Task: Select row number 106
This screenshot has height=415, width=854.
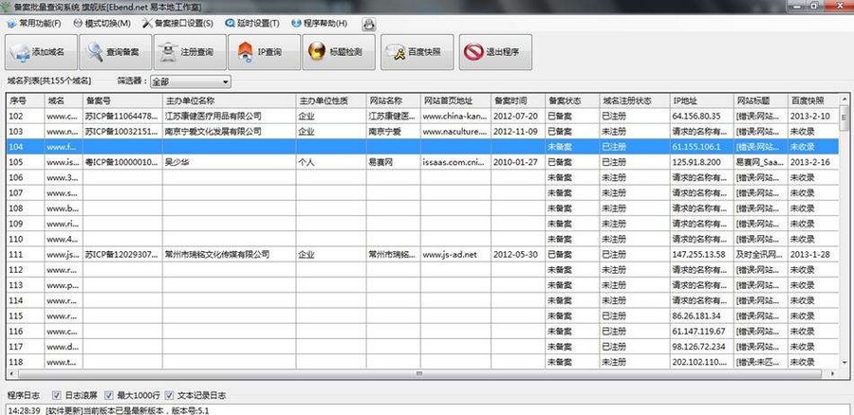Action: click(26, 177)
